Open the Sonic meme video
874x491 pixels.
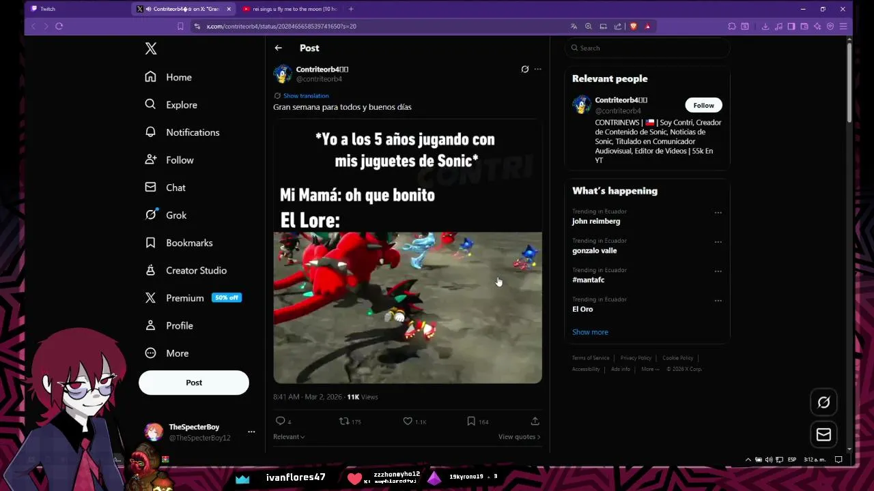pos(408,308)
